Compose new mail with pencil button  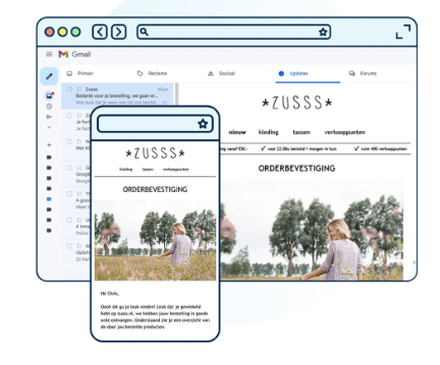coord(49,76)
